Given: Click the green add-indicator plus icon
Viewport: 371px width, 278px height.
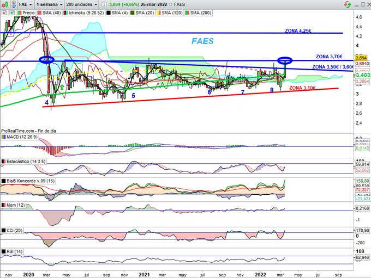Looking at the screenshot, I should click(x=12, y=13).
